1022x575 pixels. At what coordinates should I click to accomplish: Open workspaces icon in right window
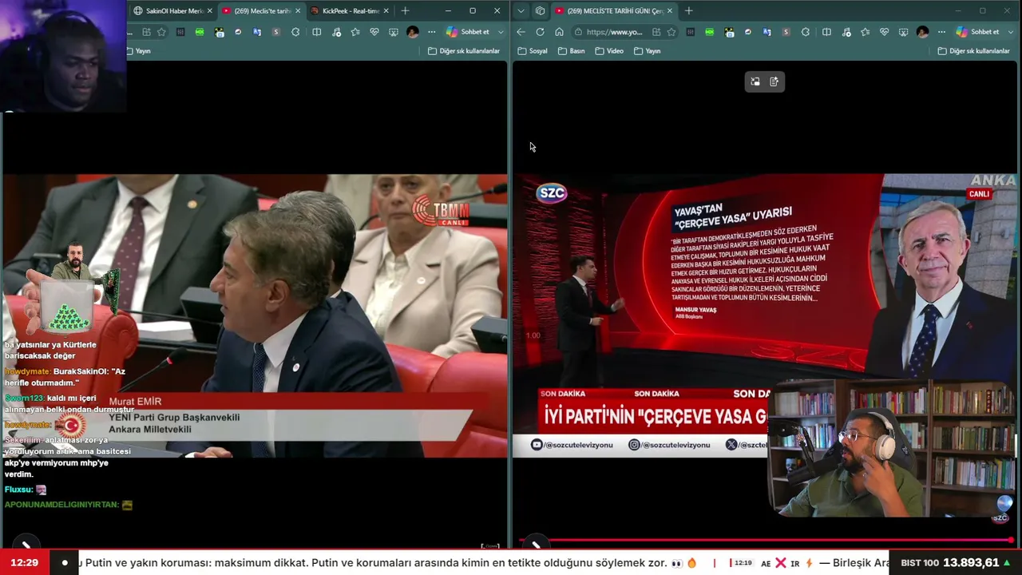click(x=540, y=11)
